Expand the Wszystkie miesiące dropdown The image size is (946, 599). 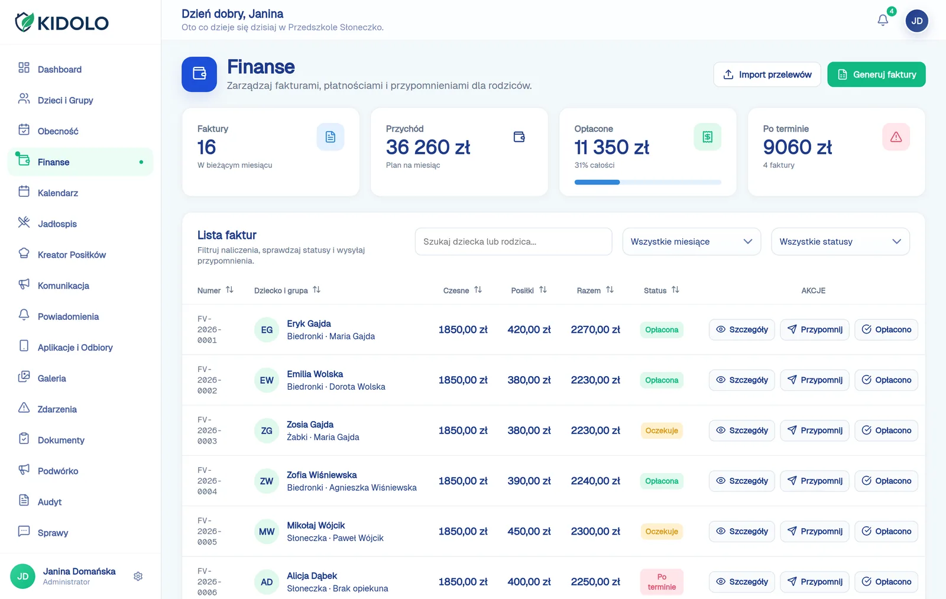pos(691,241)
